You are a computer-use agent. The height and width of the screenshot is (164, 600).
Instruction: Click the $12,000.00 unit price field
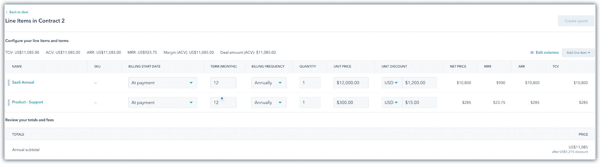pyautogui.click(x=351, y=83)
